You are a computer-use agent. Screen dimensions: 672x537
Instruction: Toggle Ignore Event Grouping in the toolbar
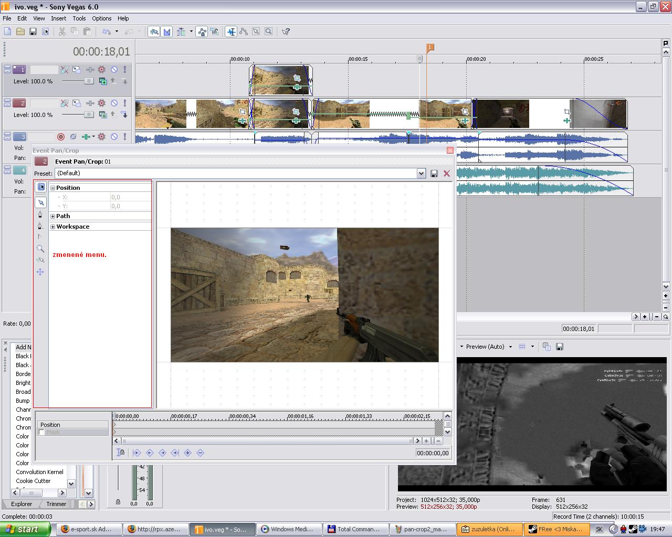pos(215,31)
